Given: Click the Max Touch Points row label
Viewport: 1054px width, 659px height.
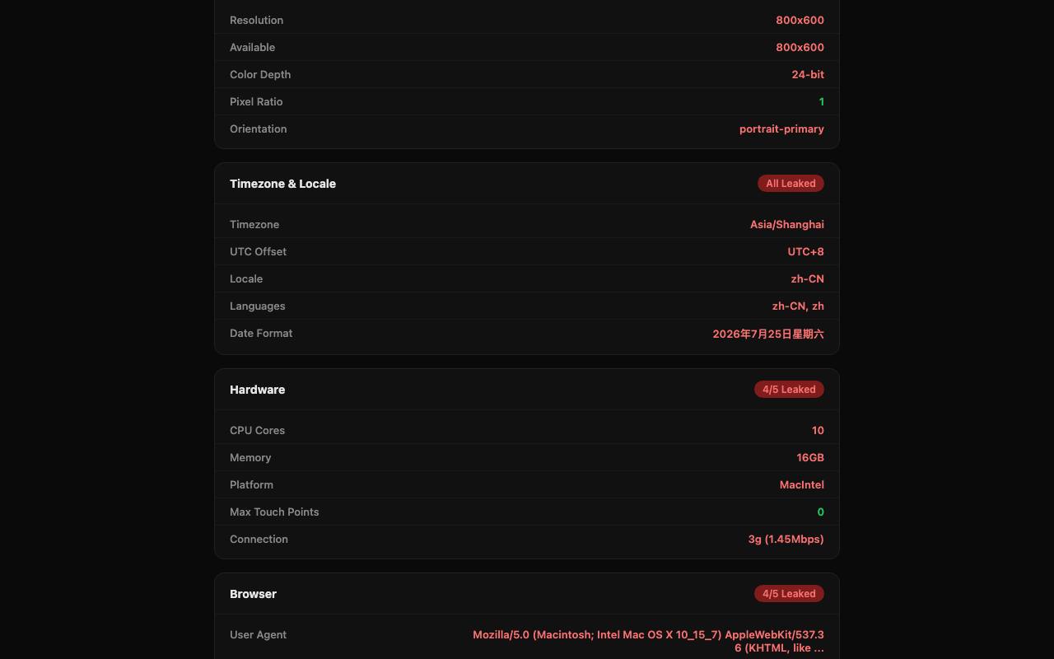Looking at the screenshot, I should coord(274,512).
